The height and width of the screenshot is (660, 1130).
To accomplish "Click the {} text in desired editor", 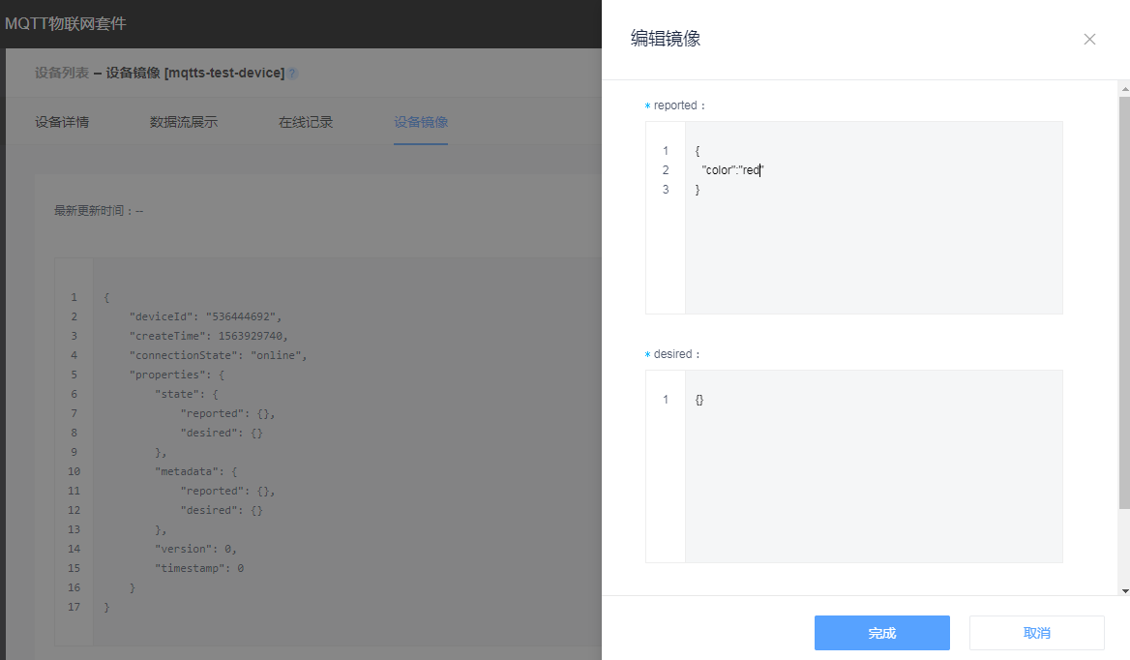I will [x=699, y=399].
